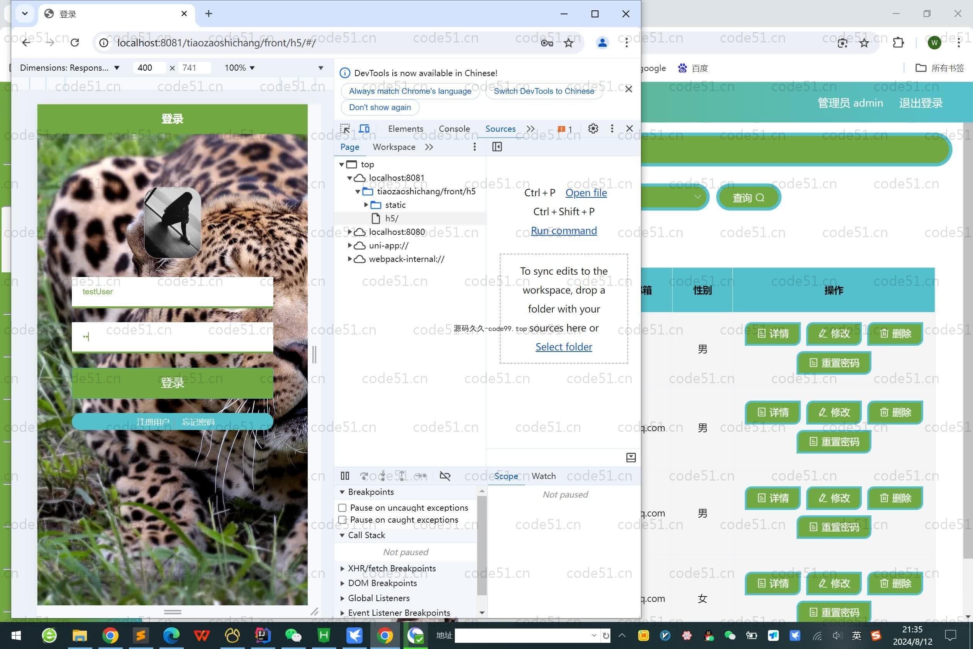Open DevTools customize three-dot menu
973x649 pixels.
612,129
